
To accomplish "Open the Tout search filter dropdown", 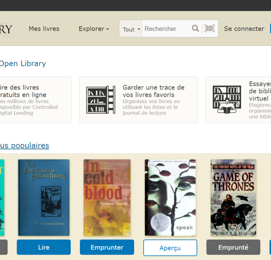I will 131,29.
